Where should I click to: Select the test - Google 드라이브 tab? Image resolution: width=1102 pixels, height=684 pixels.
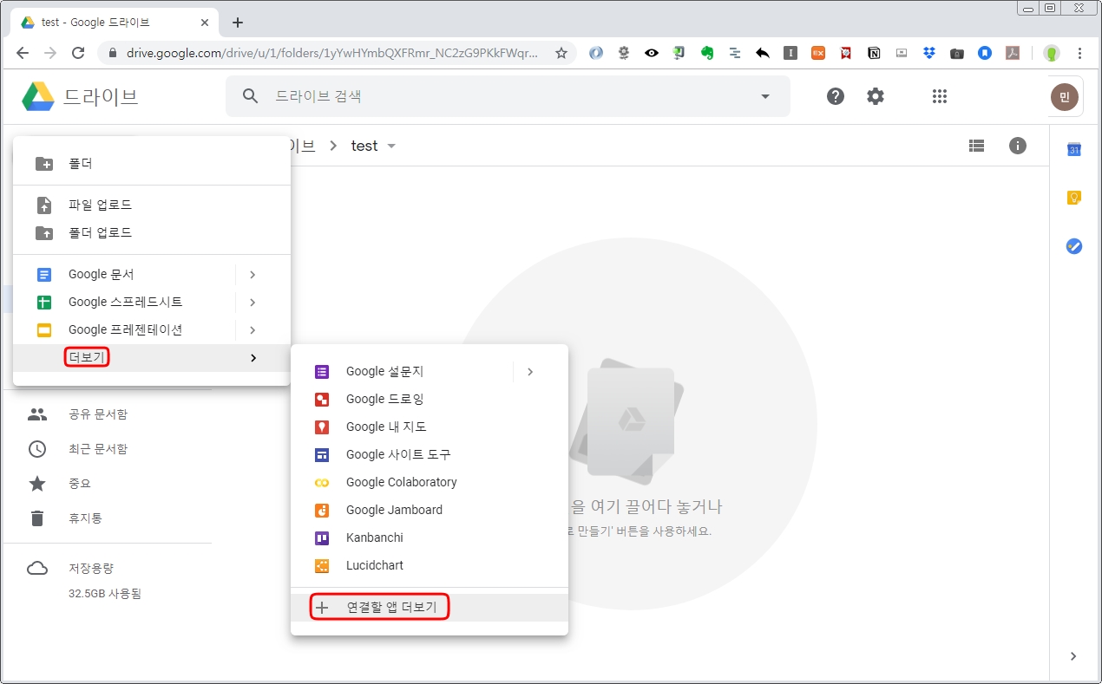pos(114,23)
